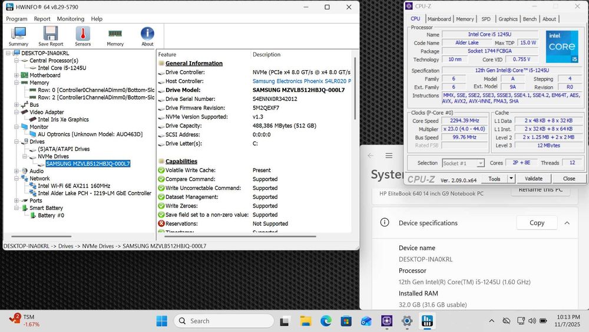Click the About info icon in HWiNFO
This screenshot has height=332, width=589.
pos(147,36)
